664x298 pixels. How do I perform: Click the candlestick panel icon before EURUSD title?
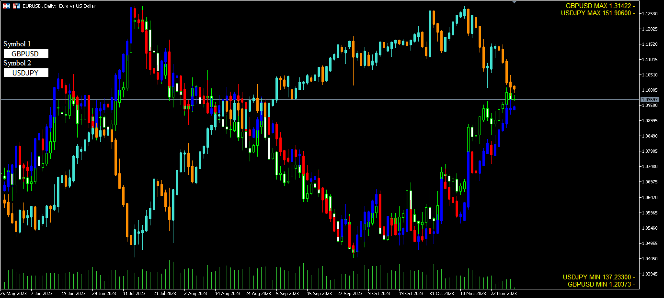pyautogui.click(x=16, y=6)
